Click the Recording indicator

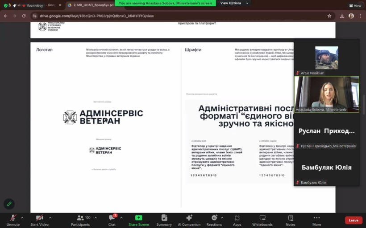(x=33, y=6)
